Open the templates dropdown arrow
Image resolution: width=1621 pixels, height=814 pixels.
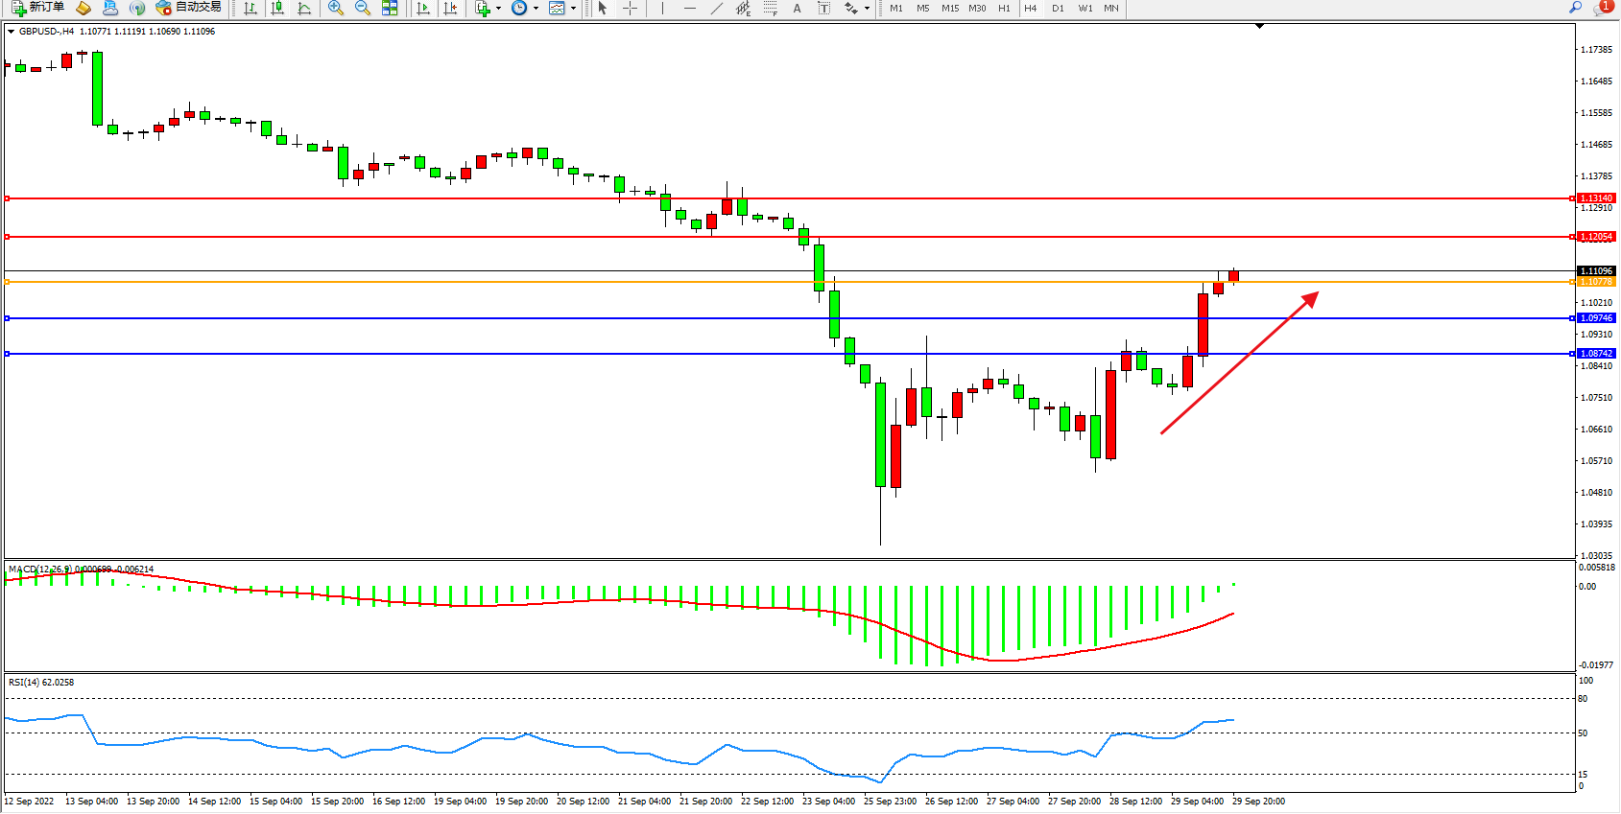pyautogui.click(x=573, y=9)
